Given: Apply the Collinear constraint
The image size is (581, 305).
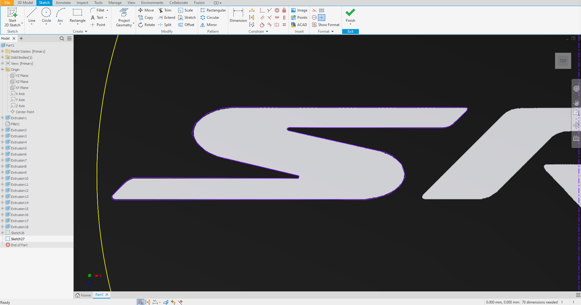Looking at the screenshot, I should click(269, 10).
